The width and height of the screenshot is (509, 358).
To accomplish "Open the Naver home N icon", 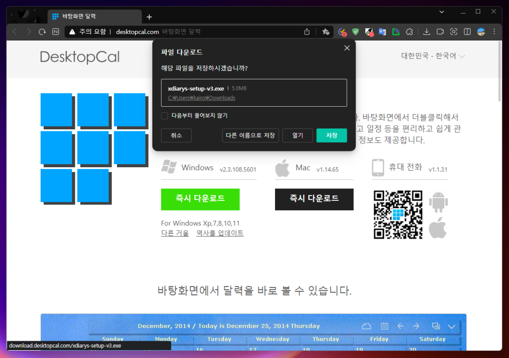I will pyautogui.click(x=56, y=32).
